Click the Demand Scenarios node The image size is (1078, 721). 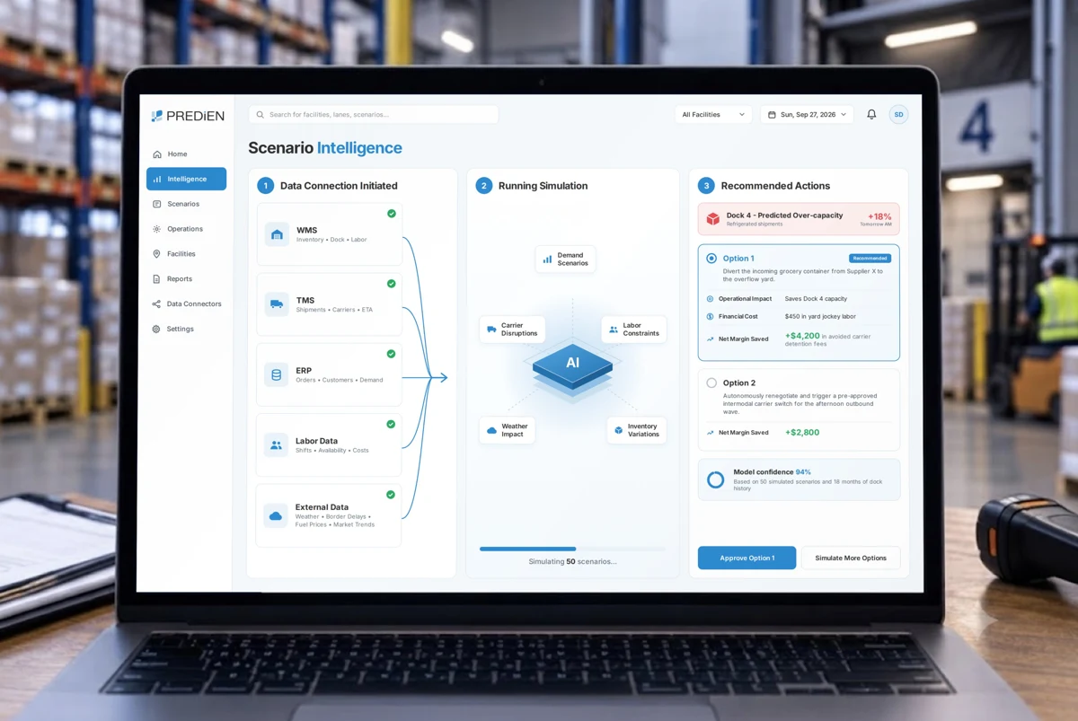565,259
